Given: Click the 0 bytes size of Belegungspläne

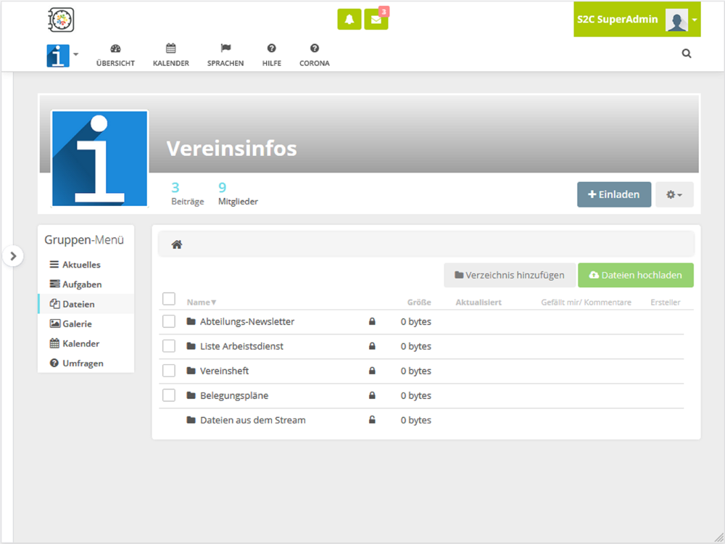Looking at the screenshot, I should coord(415,395).
